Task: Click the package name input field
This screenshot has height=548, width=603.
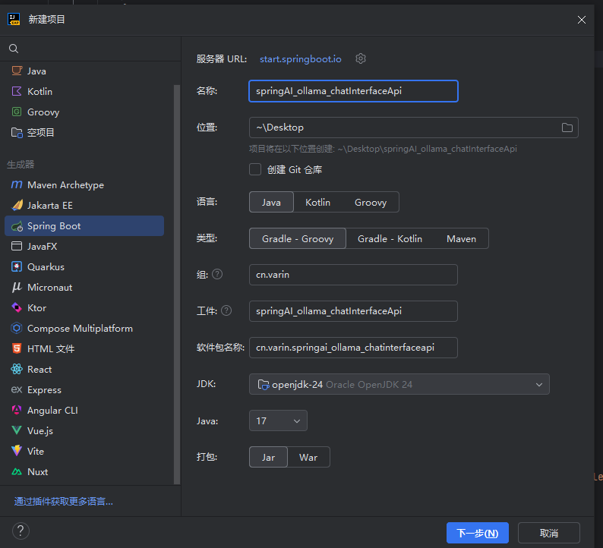Action: (x=353, y=348)
